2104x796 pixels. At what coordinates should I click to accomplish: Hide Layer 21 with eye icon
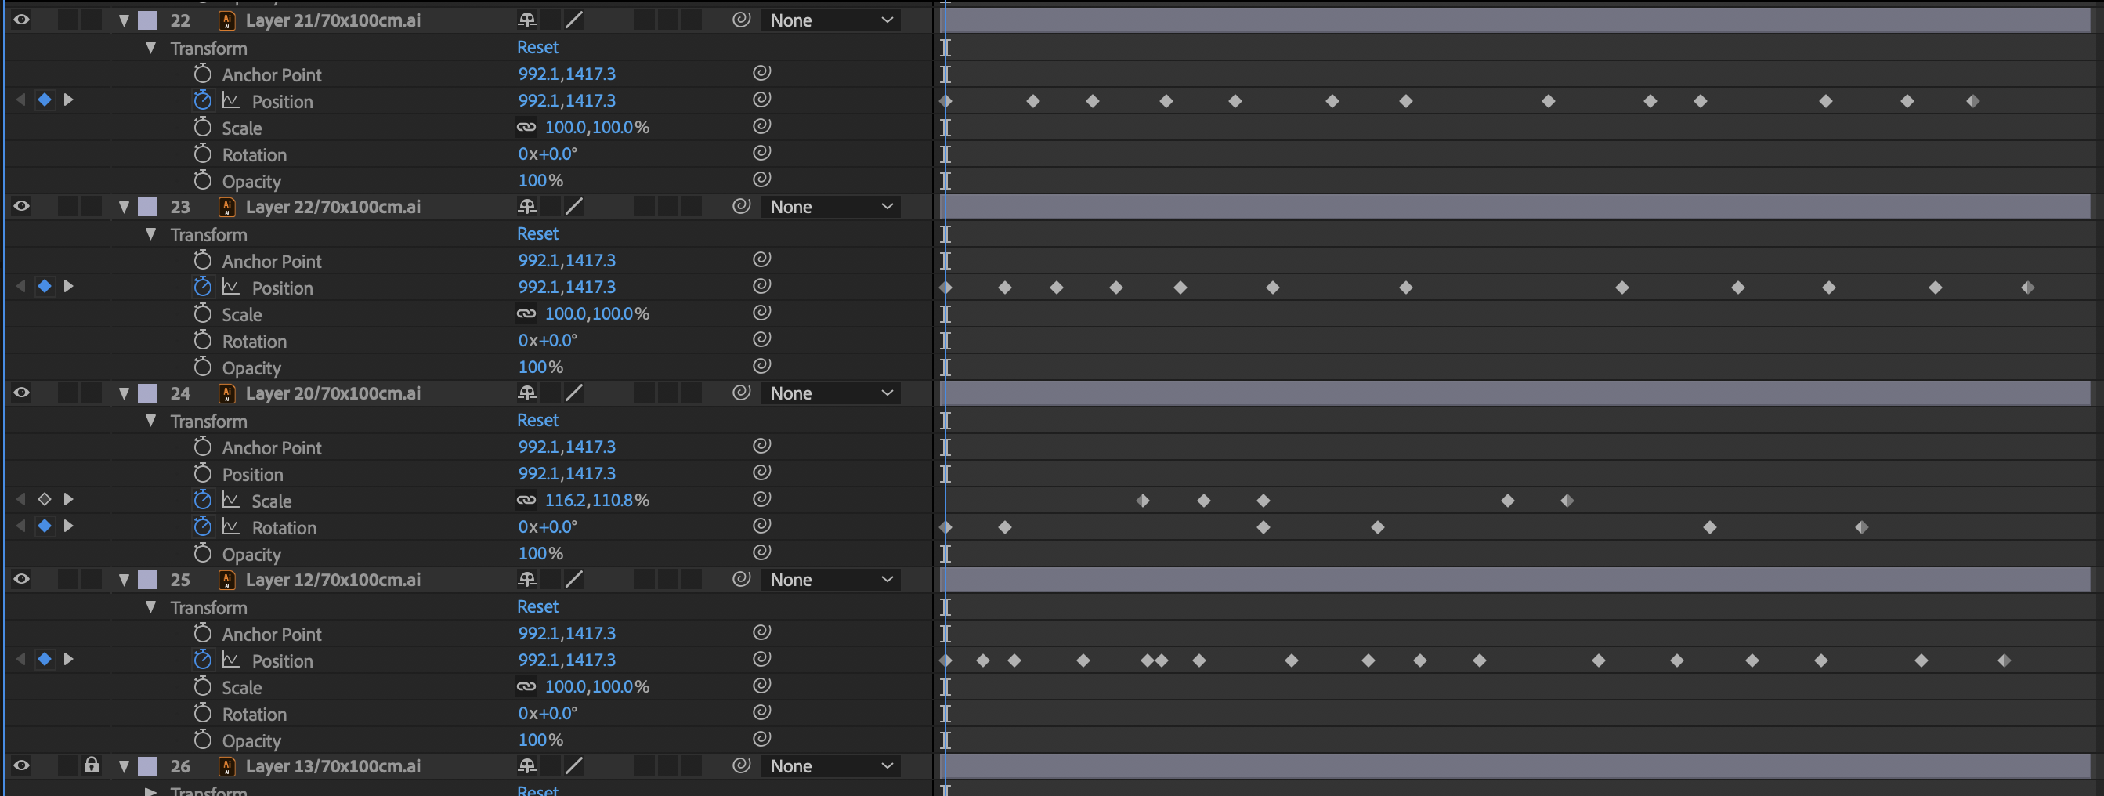[21, 20]
